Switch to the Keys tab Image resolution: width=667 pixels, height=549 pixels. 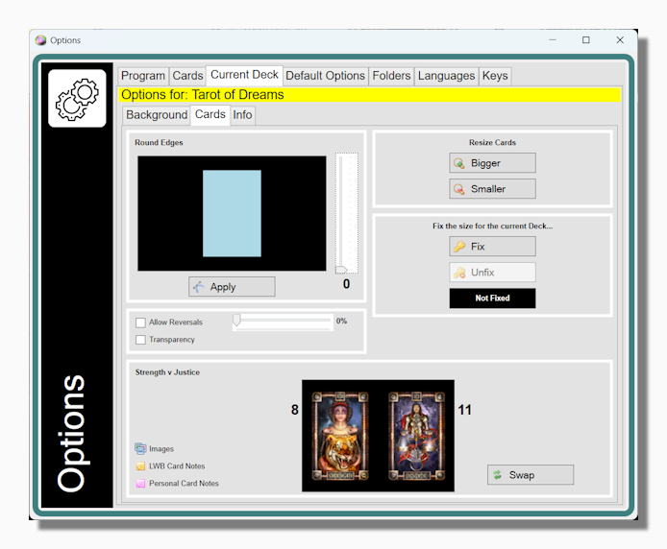(495, 76)
